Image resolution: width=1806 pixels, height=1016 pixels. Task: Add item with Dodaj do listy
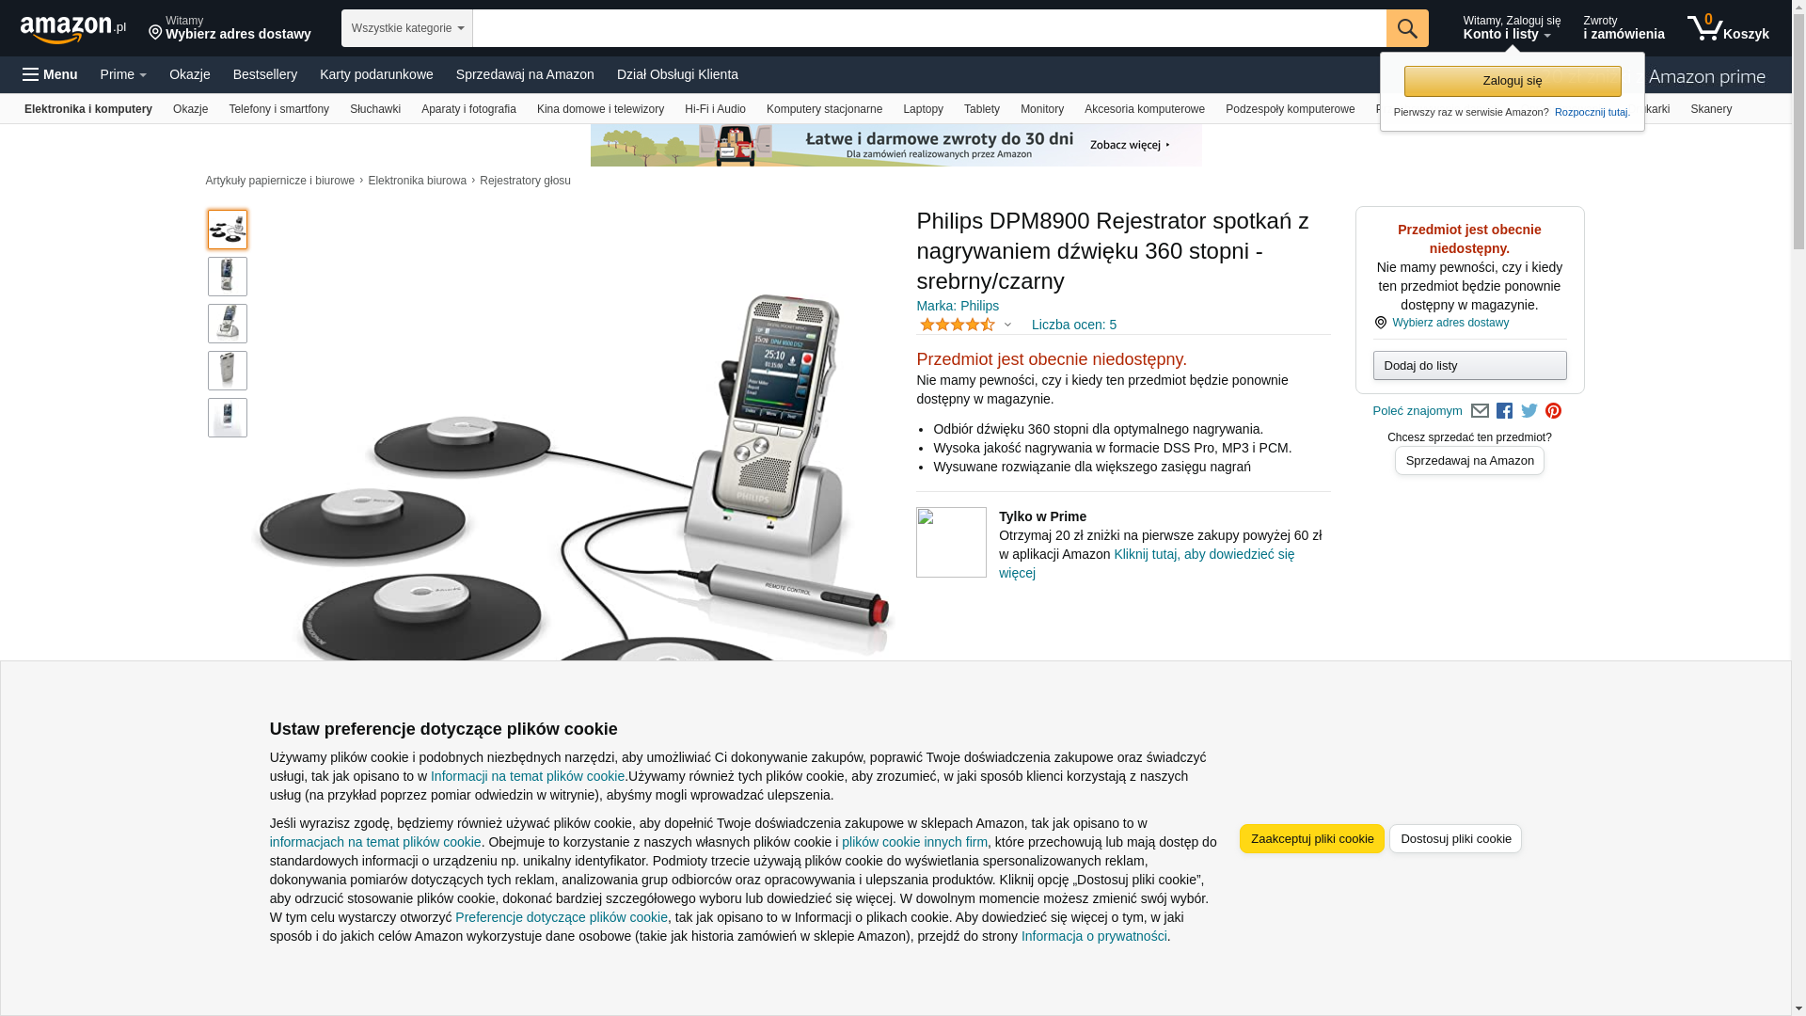[x=1469, y=366]
